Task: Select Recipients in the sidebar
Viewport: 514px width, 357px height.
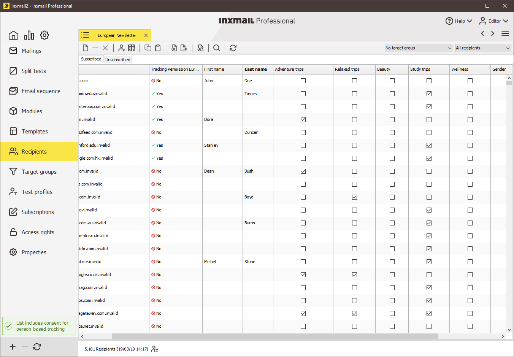Action: coord(39,151)
